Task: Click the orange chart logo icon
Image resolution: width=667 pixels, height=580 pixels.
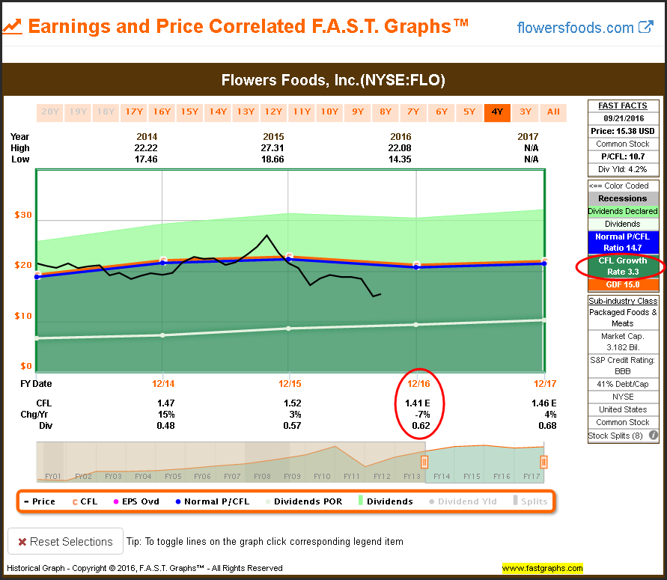Action: pyautogui.click(x=11, y=28)
